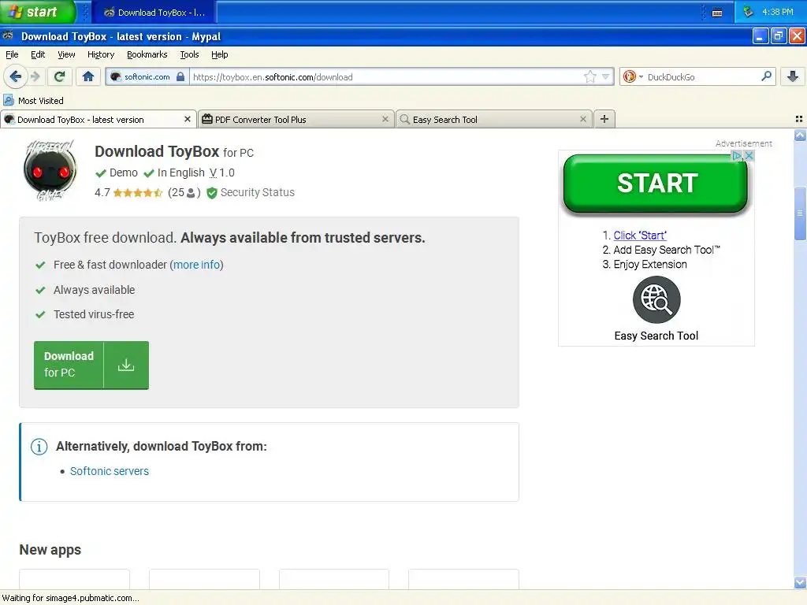Image resolution: width=807 pixels, height=605 pixels.
Task: Reload the current page
Action: 59,76
